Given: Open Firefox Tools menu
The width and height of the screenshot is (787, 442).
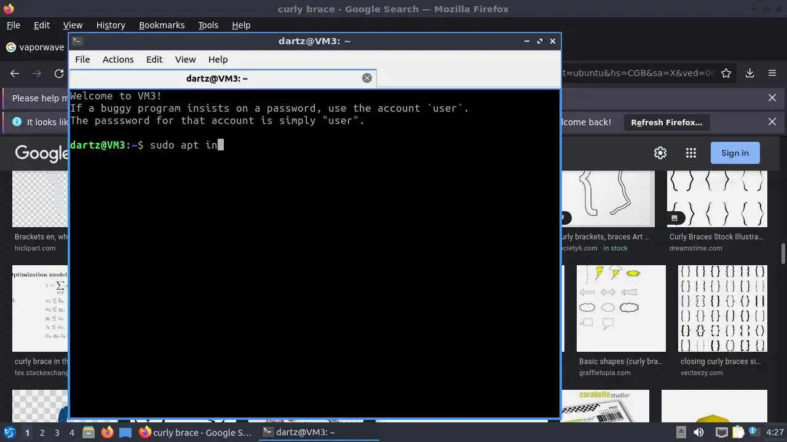Looking at the screenshot, I should click(x=208, y=25).
